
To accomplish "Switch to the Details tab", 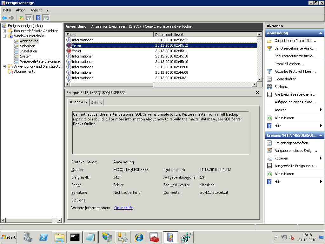I will 96,102.
